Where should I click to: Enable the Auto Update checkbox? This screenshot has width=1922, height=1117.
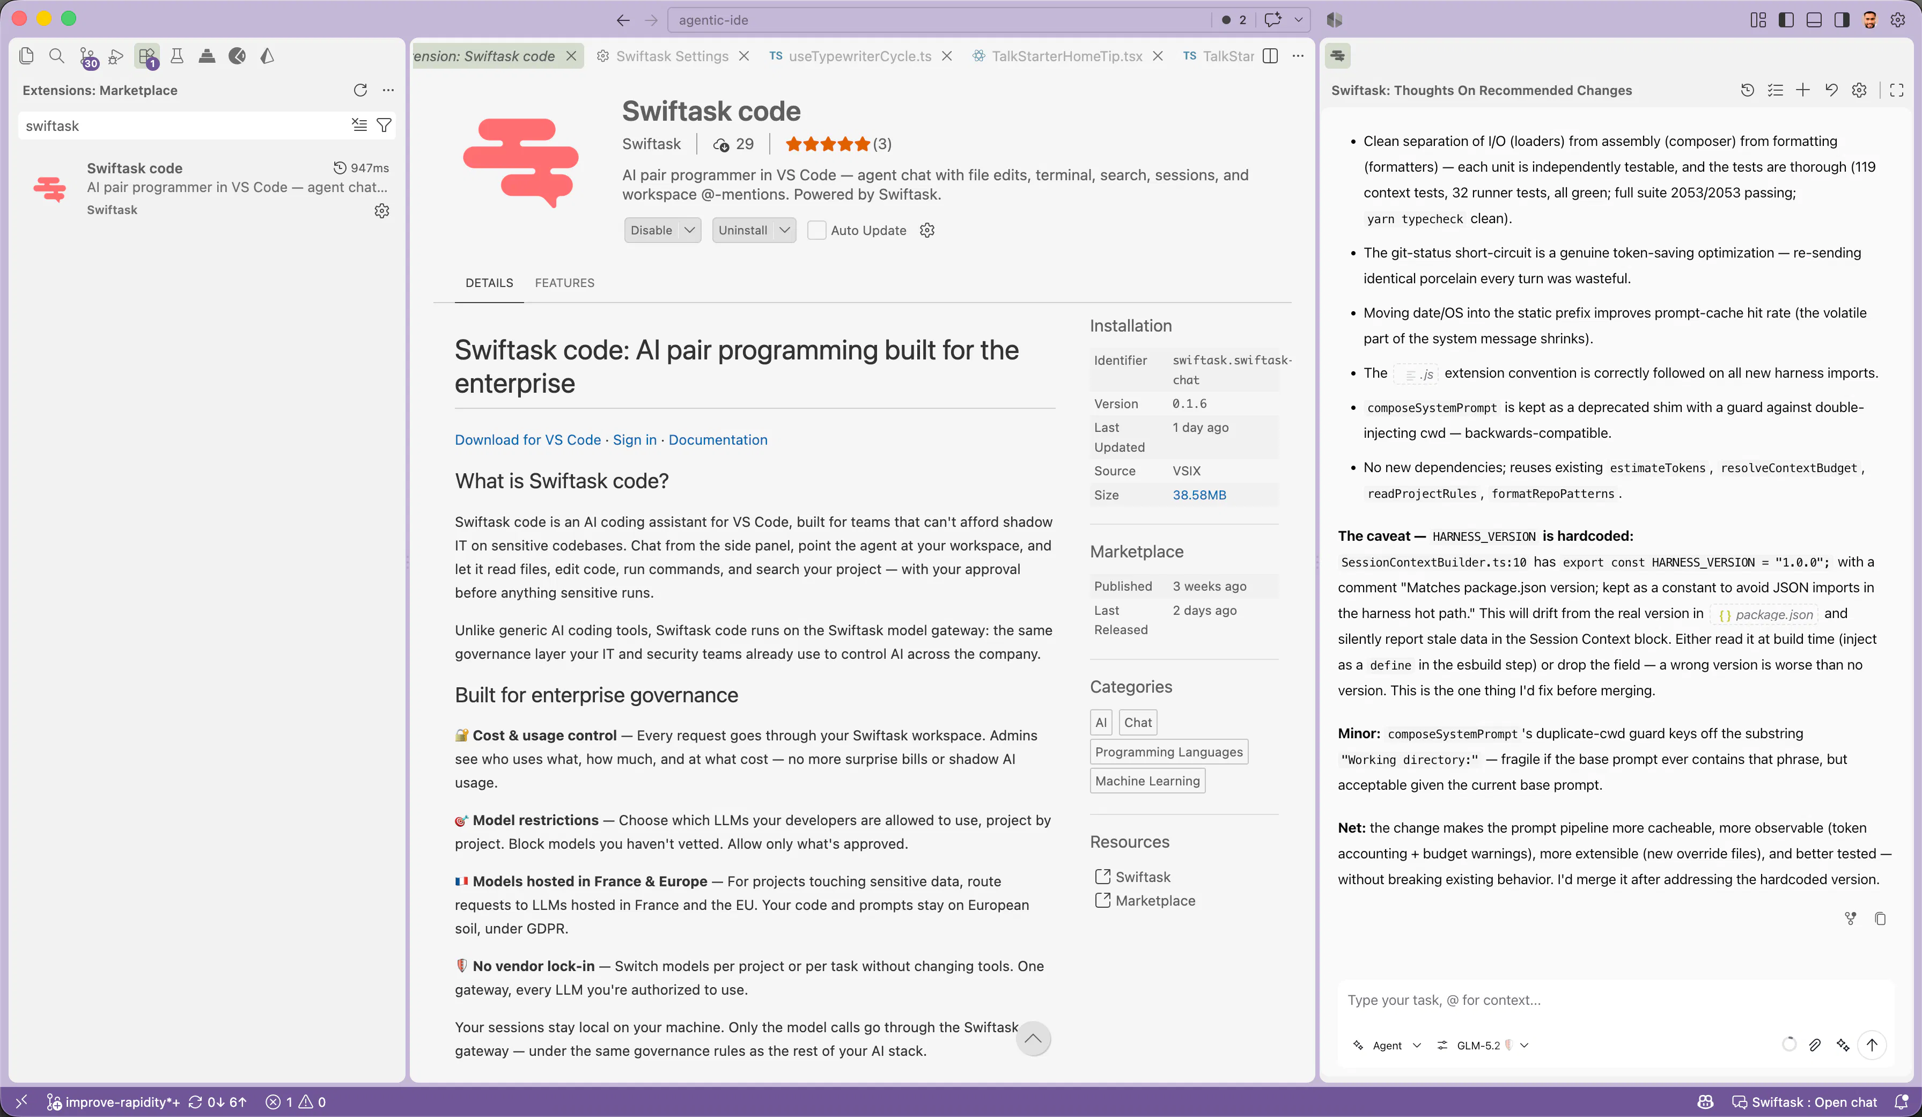(817, 230)
